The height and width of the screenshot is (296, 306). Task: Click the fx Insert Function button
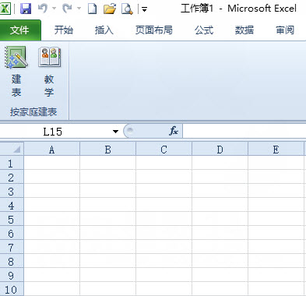click(174, 131)
